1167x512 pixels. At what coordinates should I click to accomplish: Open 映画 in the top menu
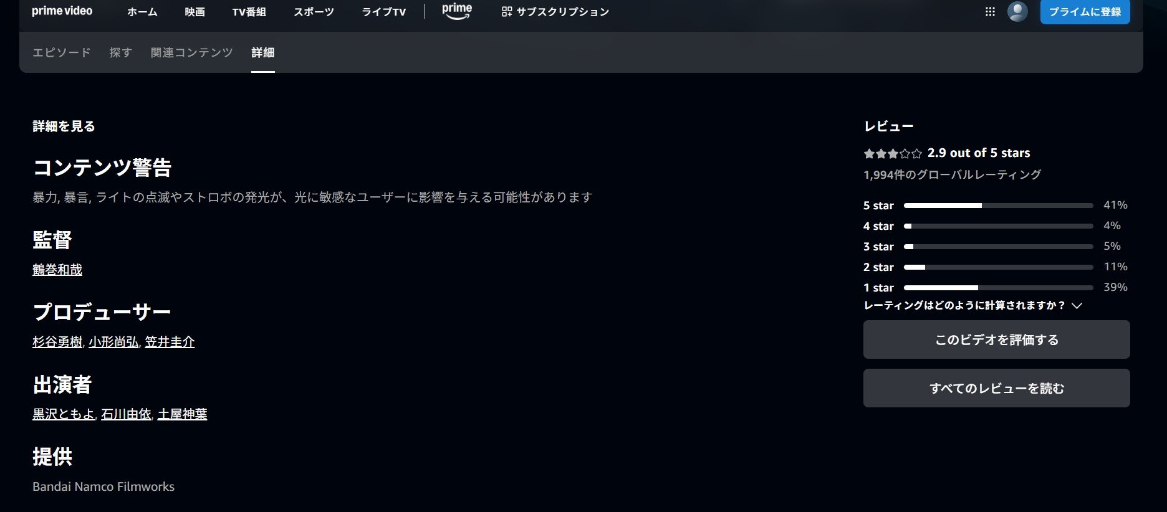pyautogui.click(x=194, y=12)
